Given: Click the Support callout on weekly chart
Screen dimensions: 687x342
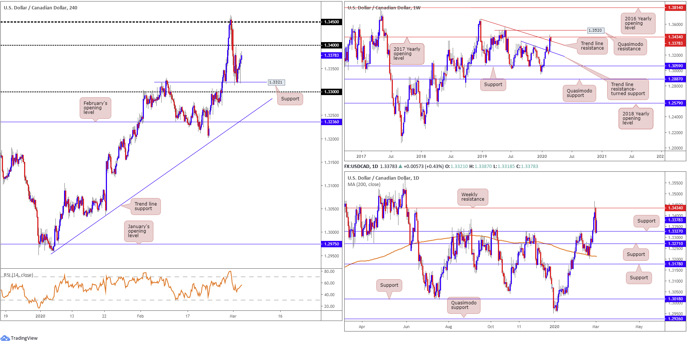Looking at the screenshot, I should pyautogui.click(x=493, y=85).
